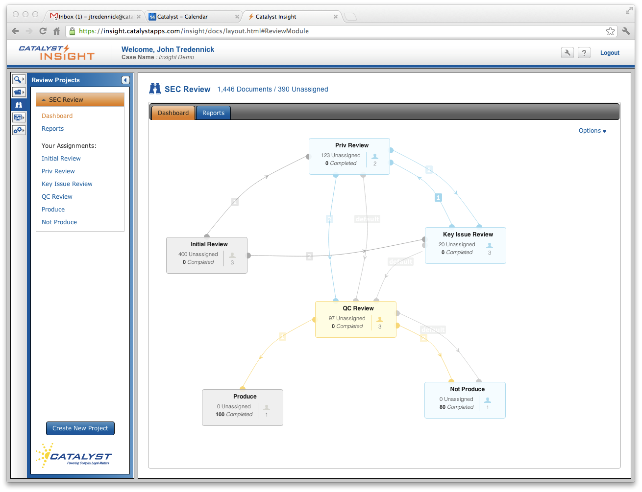Click the reviewers person icon in Initial Review node
Viewport: 642px width, 492px height.
click(x=232, y=256)
